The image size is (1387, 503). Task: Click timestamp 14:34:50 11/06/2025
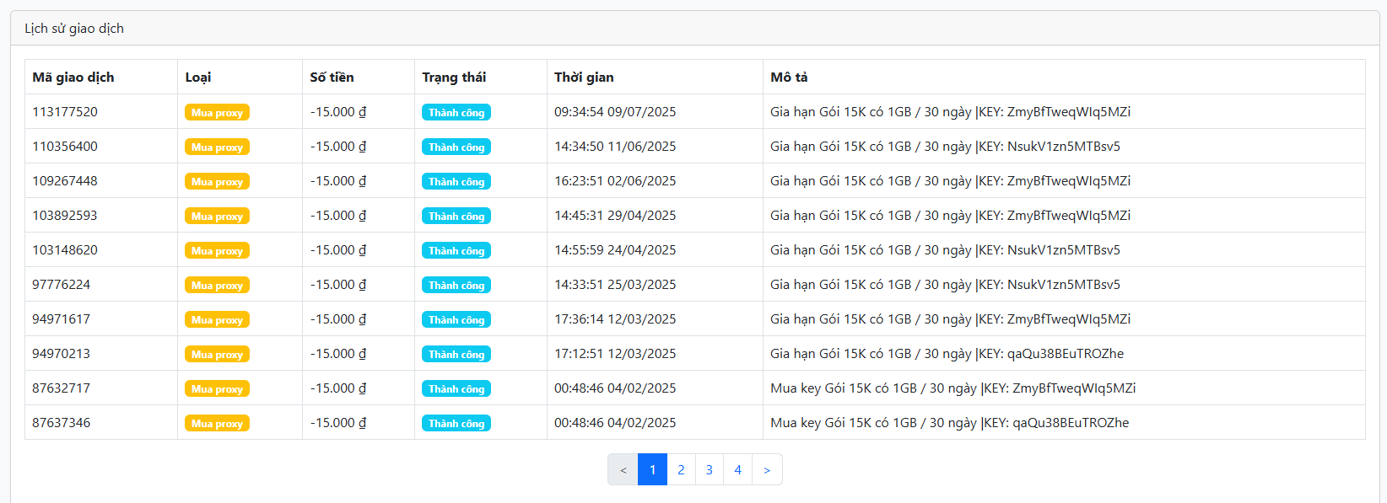[x=615, y=146]
